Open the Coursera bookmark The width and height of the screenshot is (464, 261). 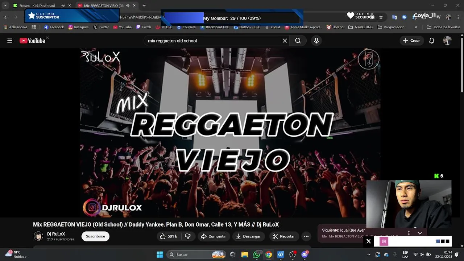click(x=186, y=27)
